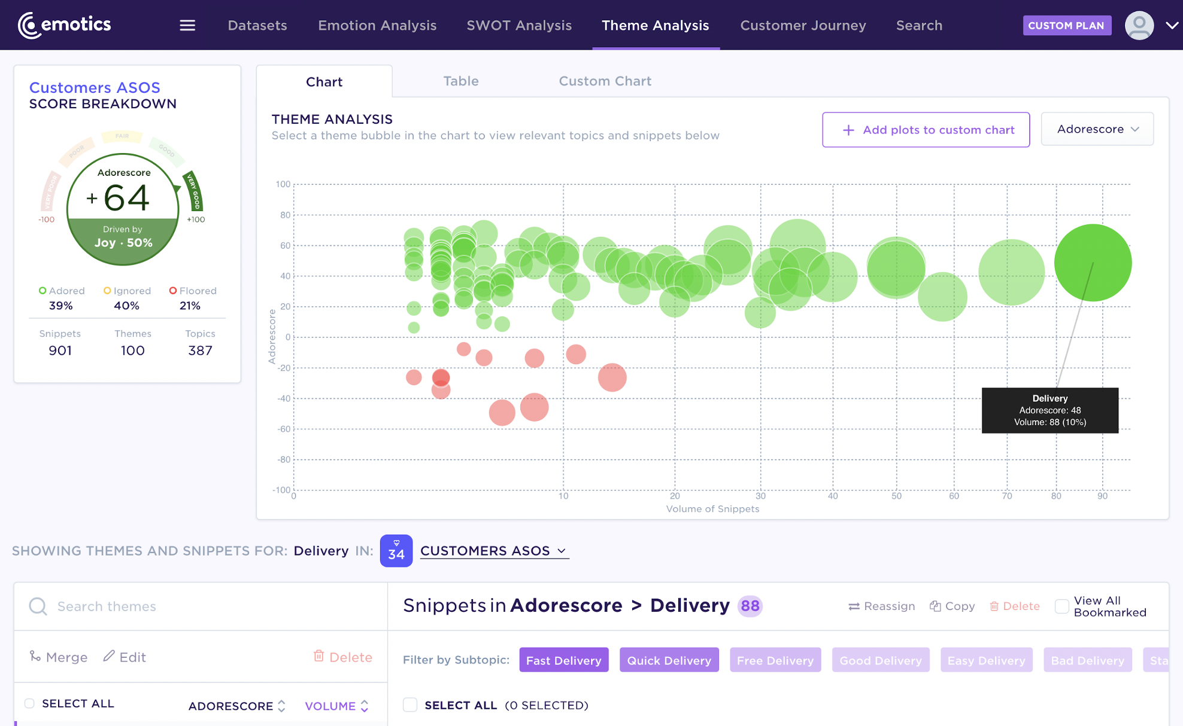Click the CUSTOM PLAN badge
Viewport: 1183px width, 726px height.
[1066, 25]
